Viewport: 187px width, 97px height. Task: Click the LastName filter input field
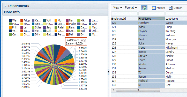pyautogui.click(x=176, y=14)
